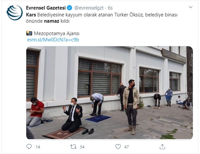Open the tweet timestamp 6s
200x154 pixels.
[110, 8]
